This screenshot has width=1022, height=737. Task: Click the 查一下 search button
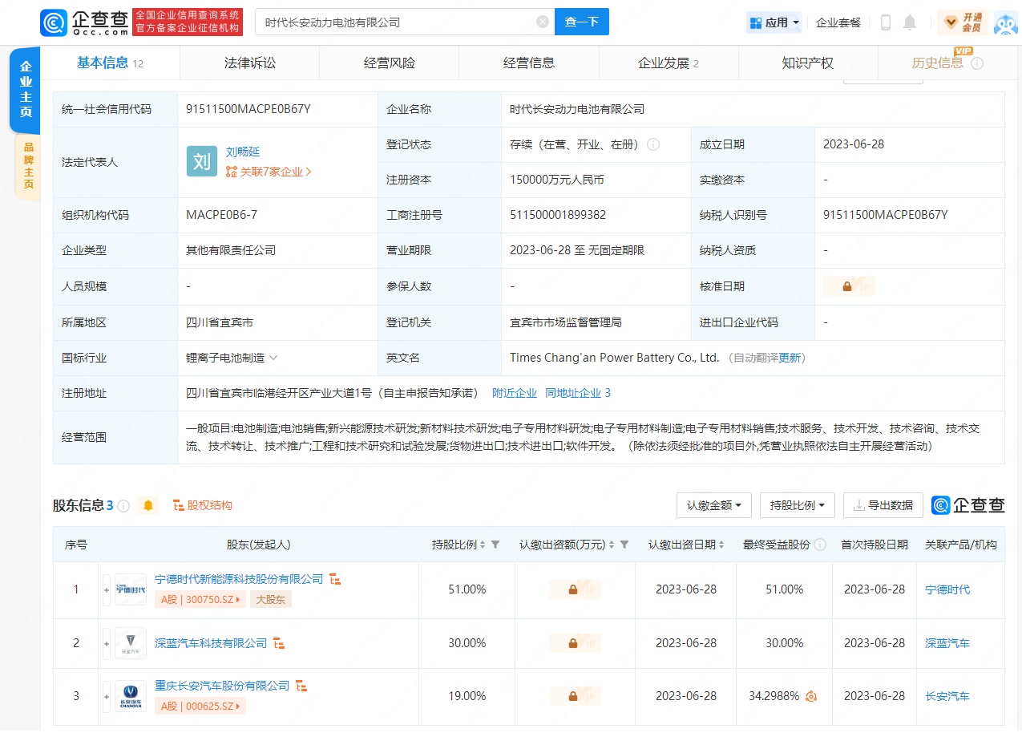click(581, 22)
